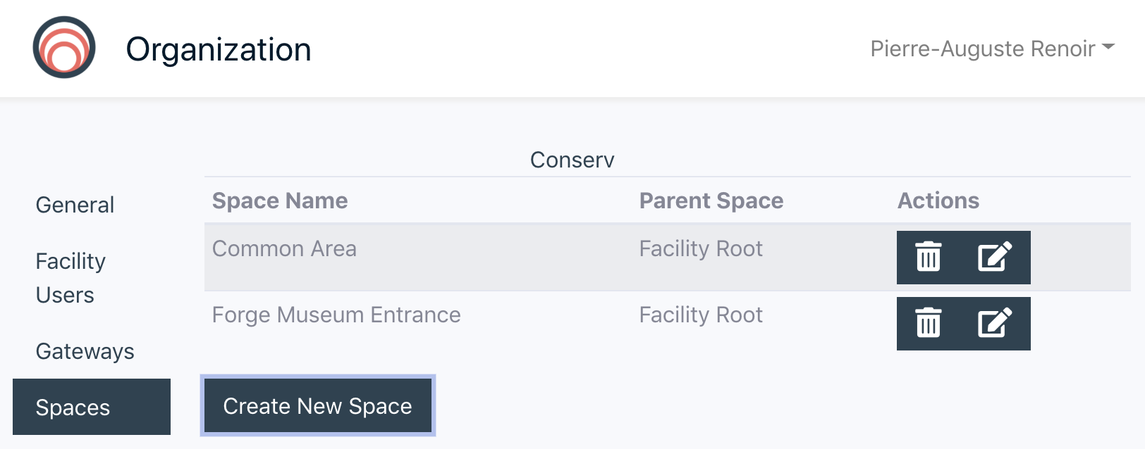Click the caret beside the user name
This screenshot has width=1145, height=449.
tap(1108, 47)
